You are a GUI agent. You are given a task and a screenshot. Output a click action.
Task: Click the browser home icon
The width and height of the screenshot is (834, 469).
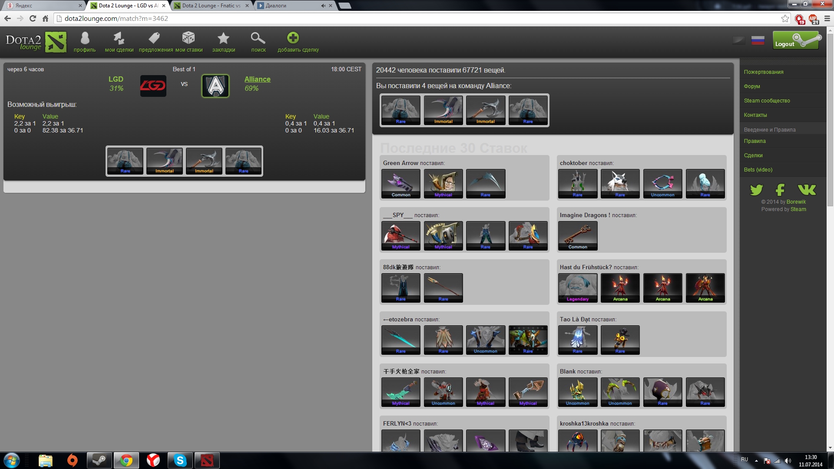(x=45, y=18)
